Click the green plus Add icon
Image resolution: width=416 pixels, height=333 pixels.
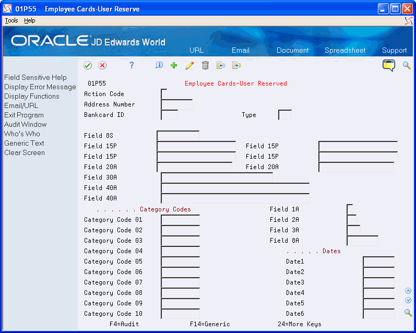point(174,65)
